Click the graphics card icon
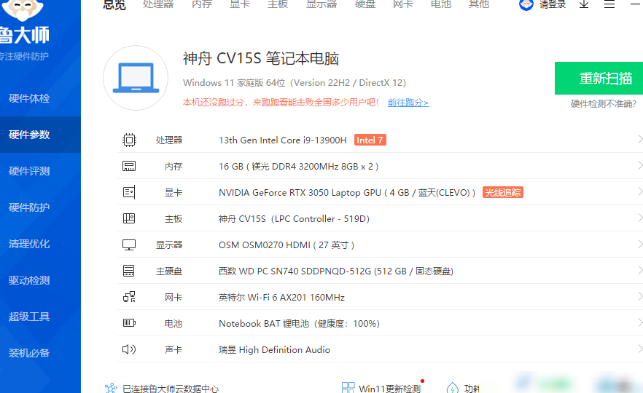Screen dimensions: 643x393 pyautogui.click(x=129, y=192)
